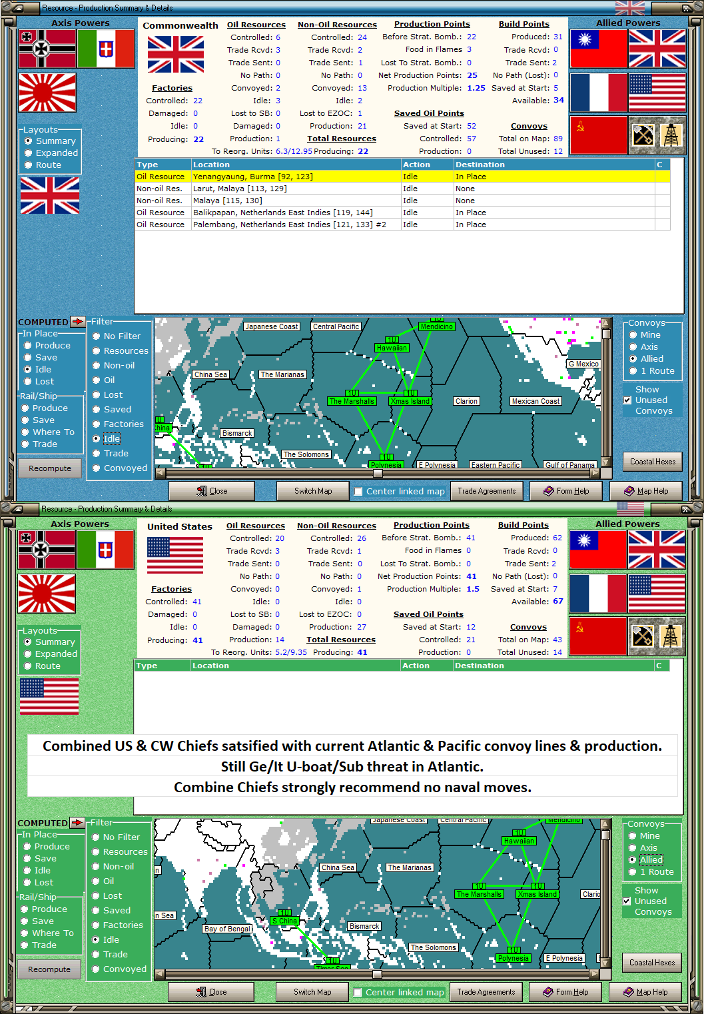
Task: Click the France flag in bottom window
Action: point(598,594)
